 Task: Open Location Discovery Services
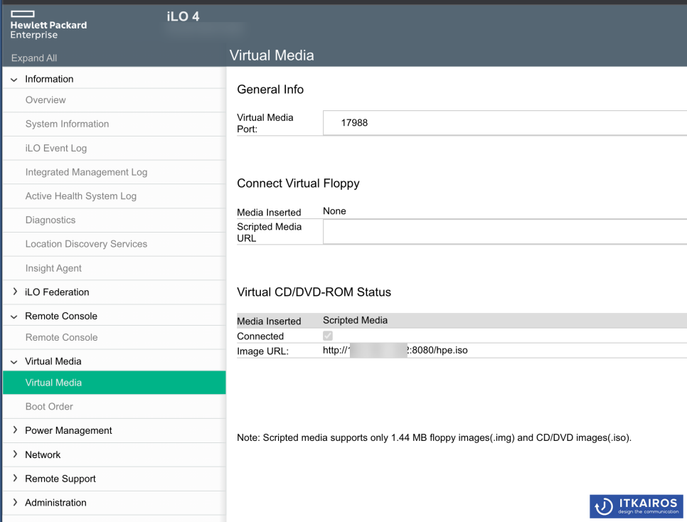86,244
